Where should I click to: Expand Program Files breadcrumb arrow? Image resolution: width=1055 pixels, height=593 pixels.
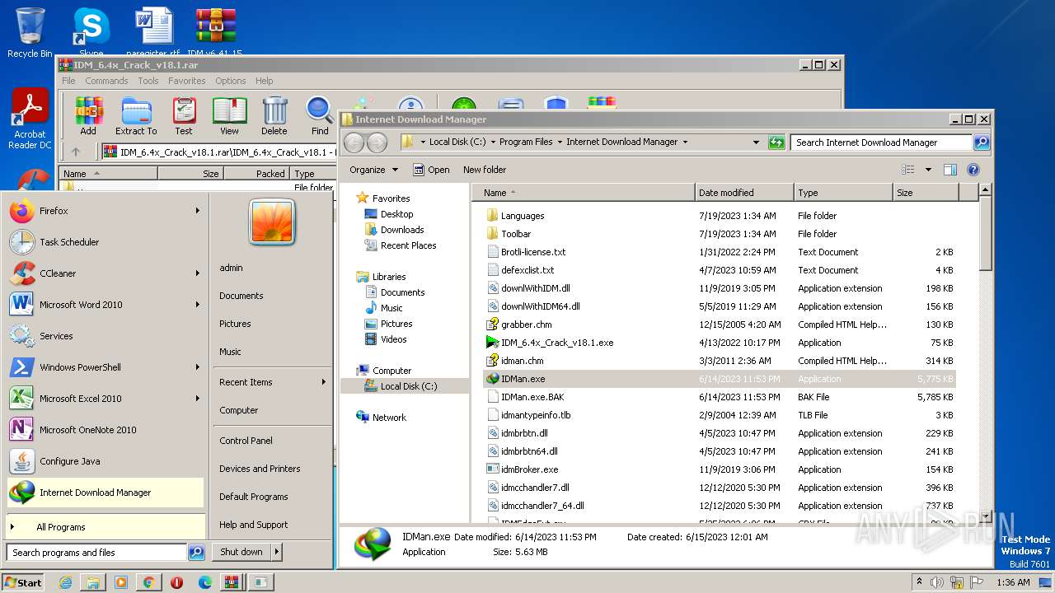[x=560, y=142]
